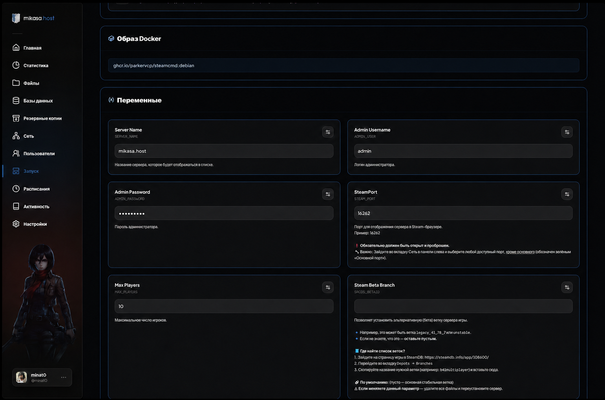
Task: Click the "Максимальное число игроков." description
Action: point(141,320)
